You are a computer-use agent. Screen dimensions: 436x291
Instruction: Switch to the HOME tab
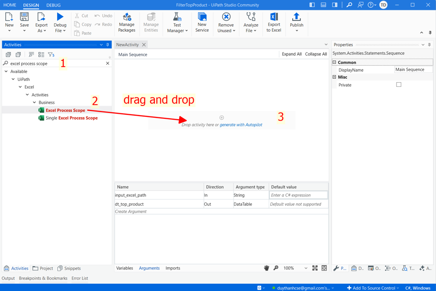tap(10, 5)
